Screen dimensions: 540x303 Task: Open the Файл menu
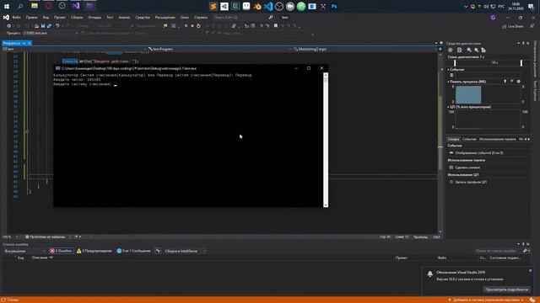pyautogui.click(x=16, y=17)
